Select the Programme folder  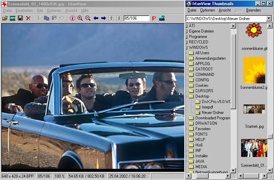(198, 37)
